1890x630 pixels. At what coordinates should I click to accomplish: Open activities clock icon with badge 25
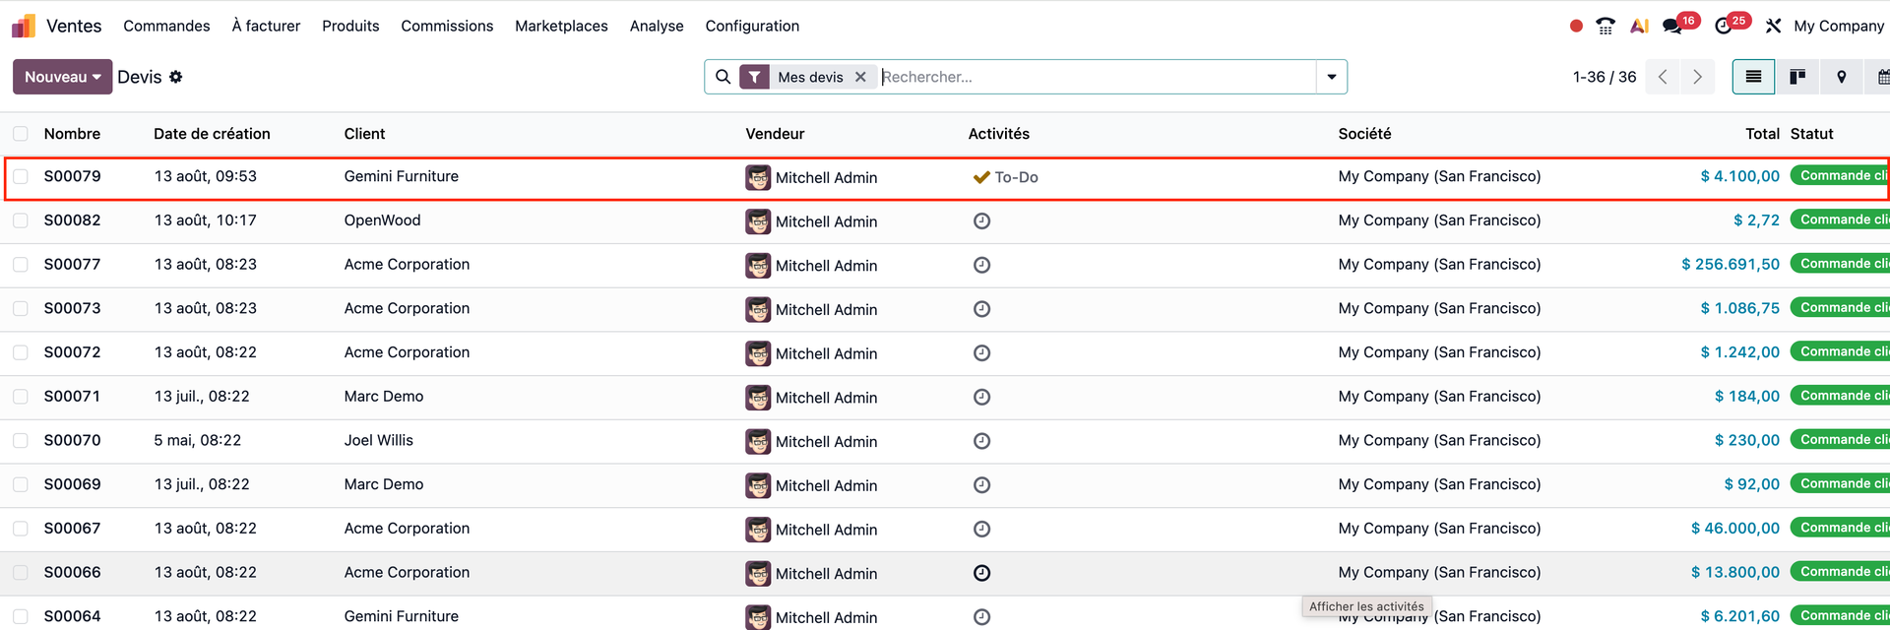click(1724, 27)
